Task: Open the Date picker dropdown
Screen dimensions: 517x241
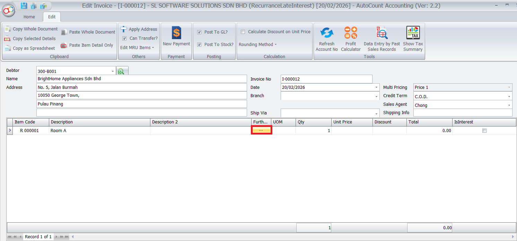Action: coord(377,88)
